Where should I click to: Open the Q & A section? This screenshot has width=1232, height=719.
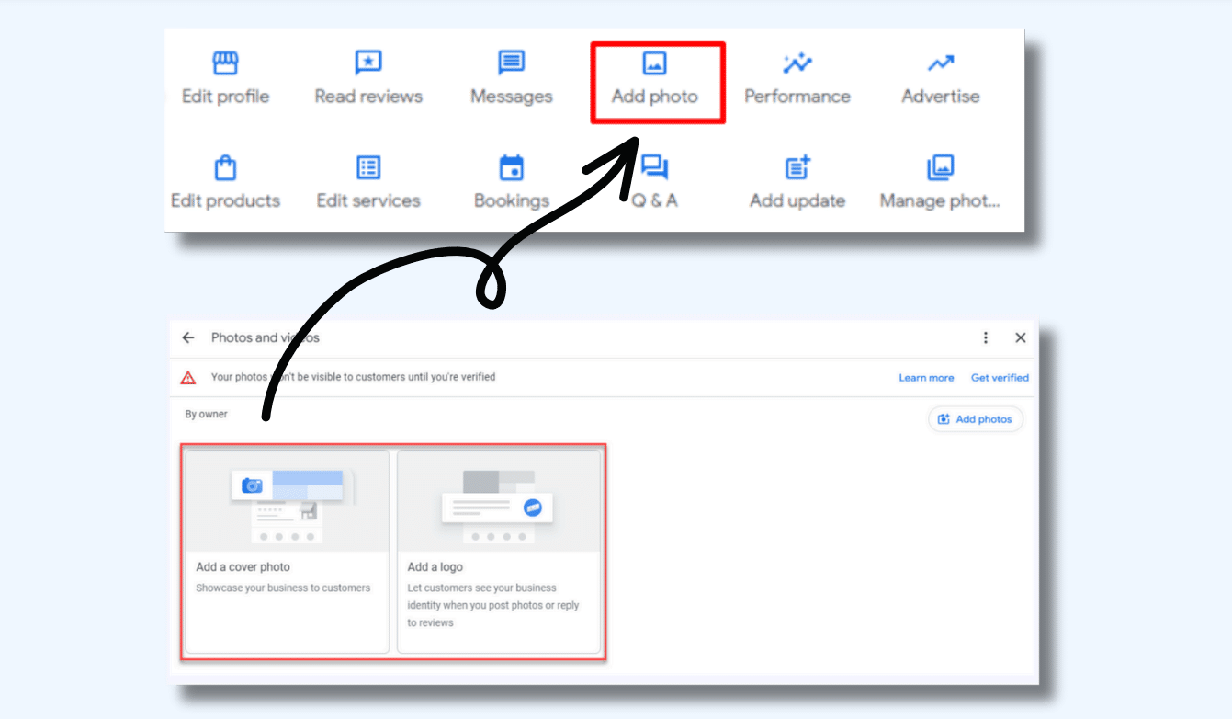653,181
